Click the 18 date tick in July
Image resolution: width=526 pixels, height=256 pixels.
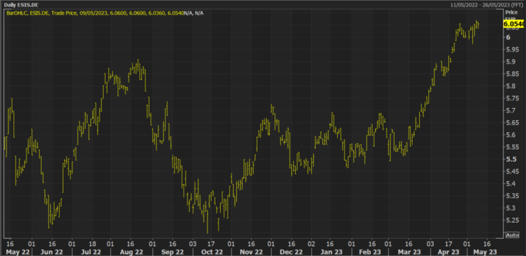click(92, 243)
